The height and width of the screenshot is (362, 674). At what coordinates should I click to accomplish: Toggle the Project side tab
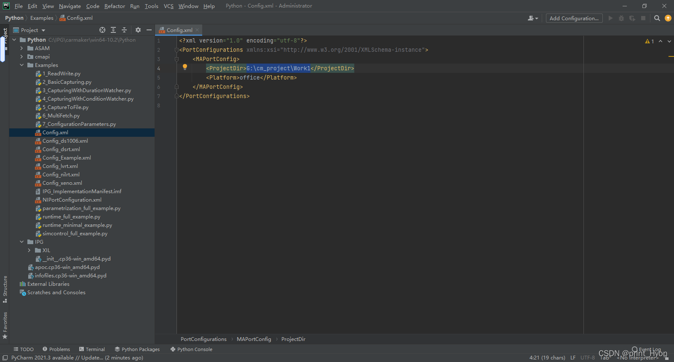tap(5, 39)
